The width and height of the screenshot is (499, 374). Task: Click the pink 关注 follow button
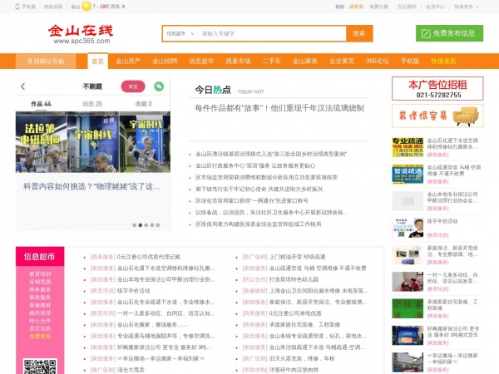click(x=132, y=86)
